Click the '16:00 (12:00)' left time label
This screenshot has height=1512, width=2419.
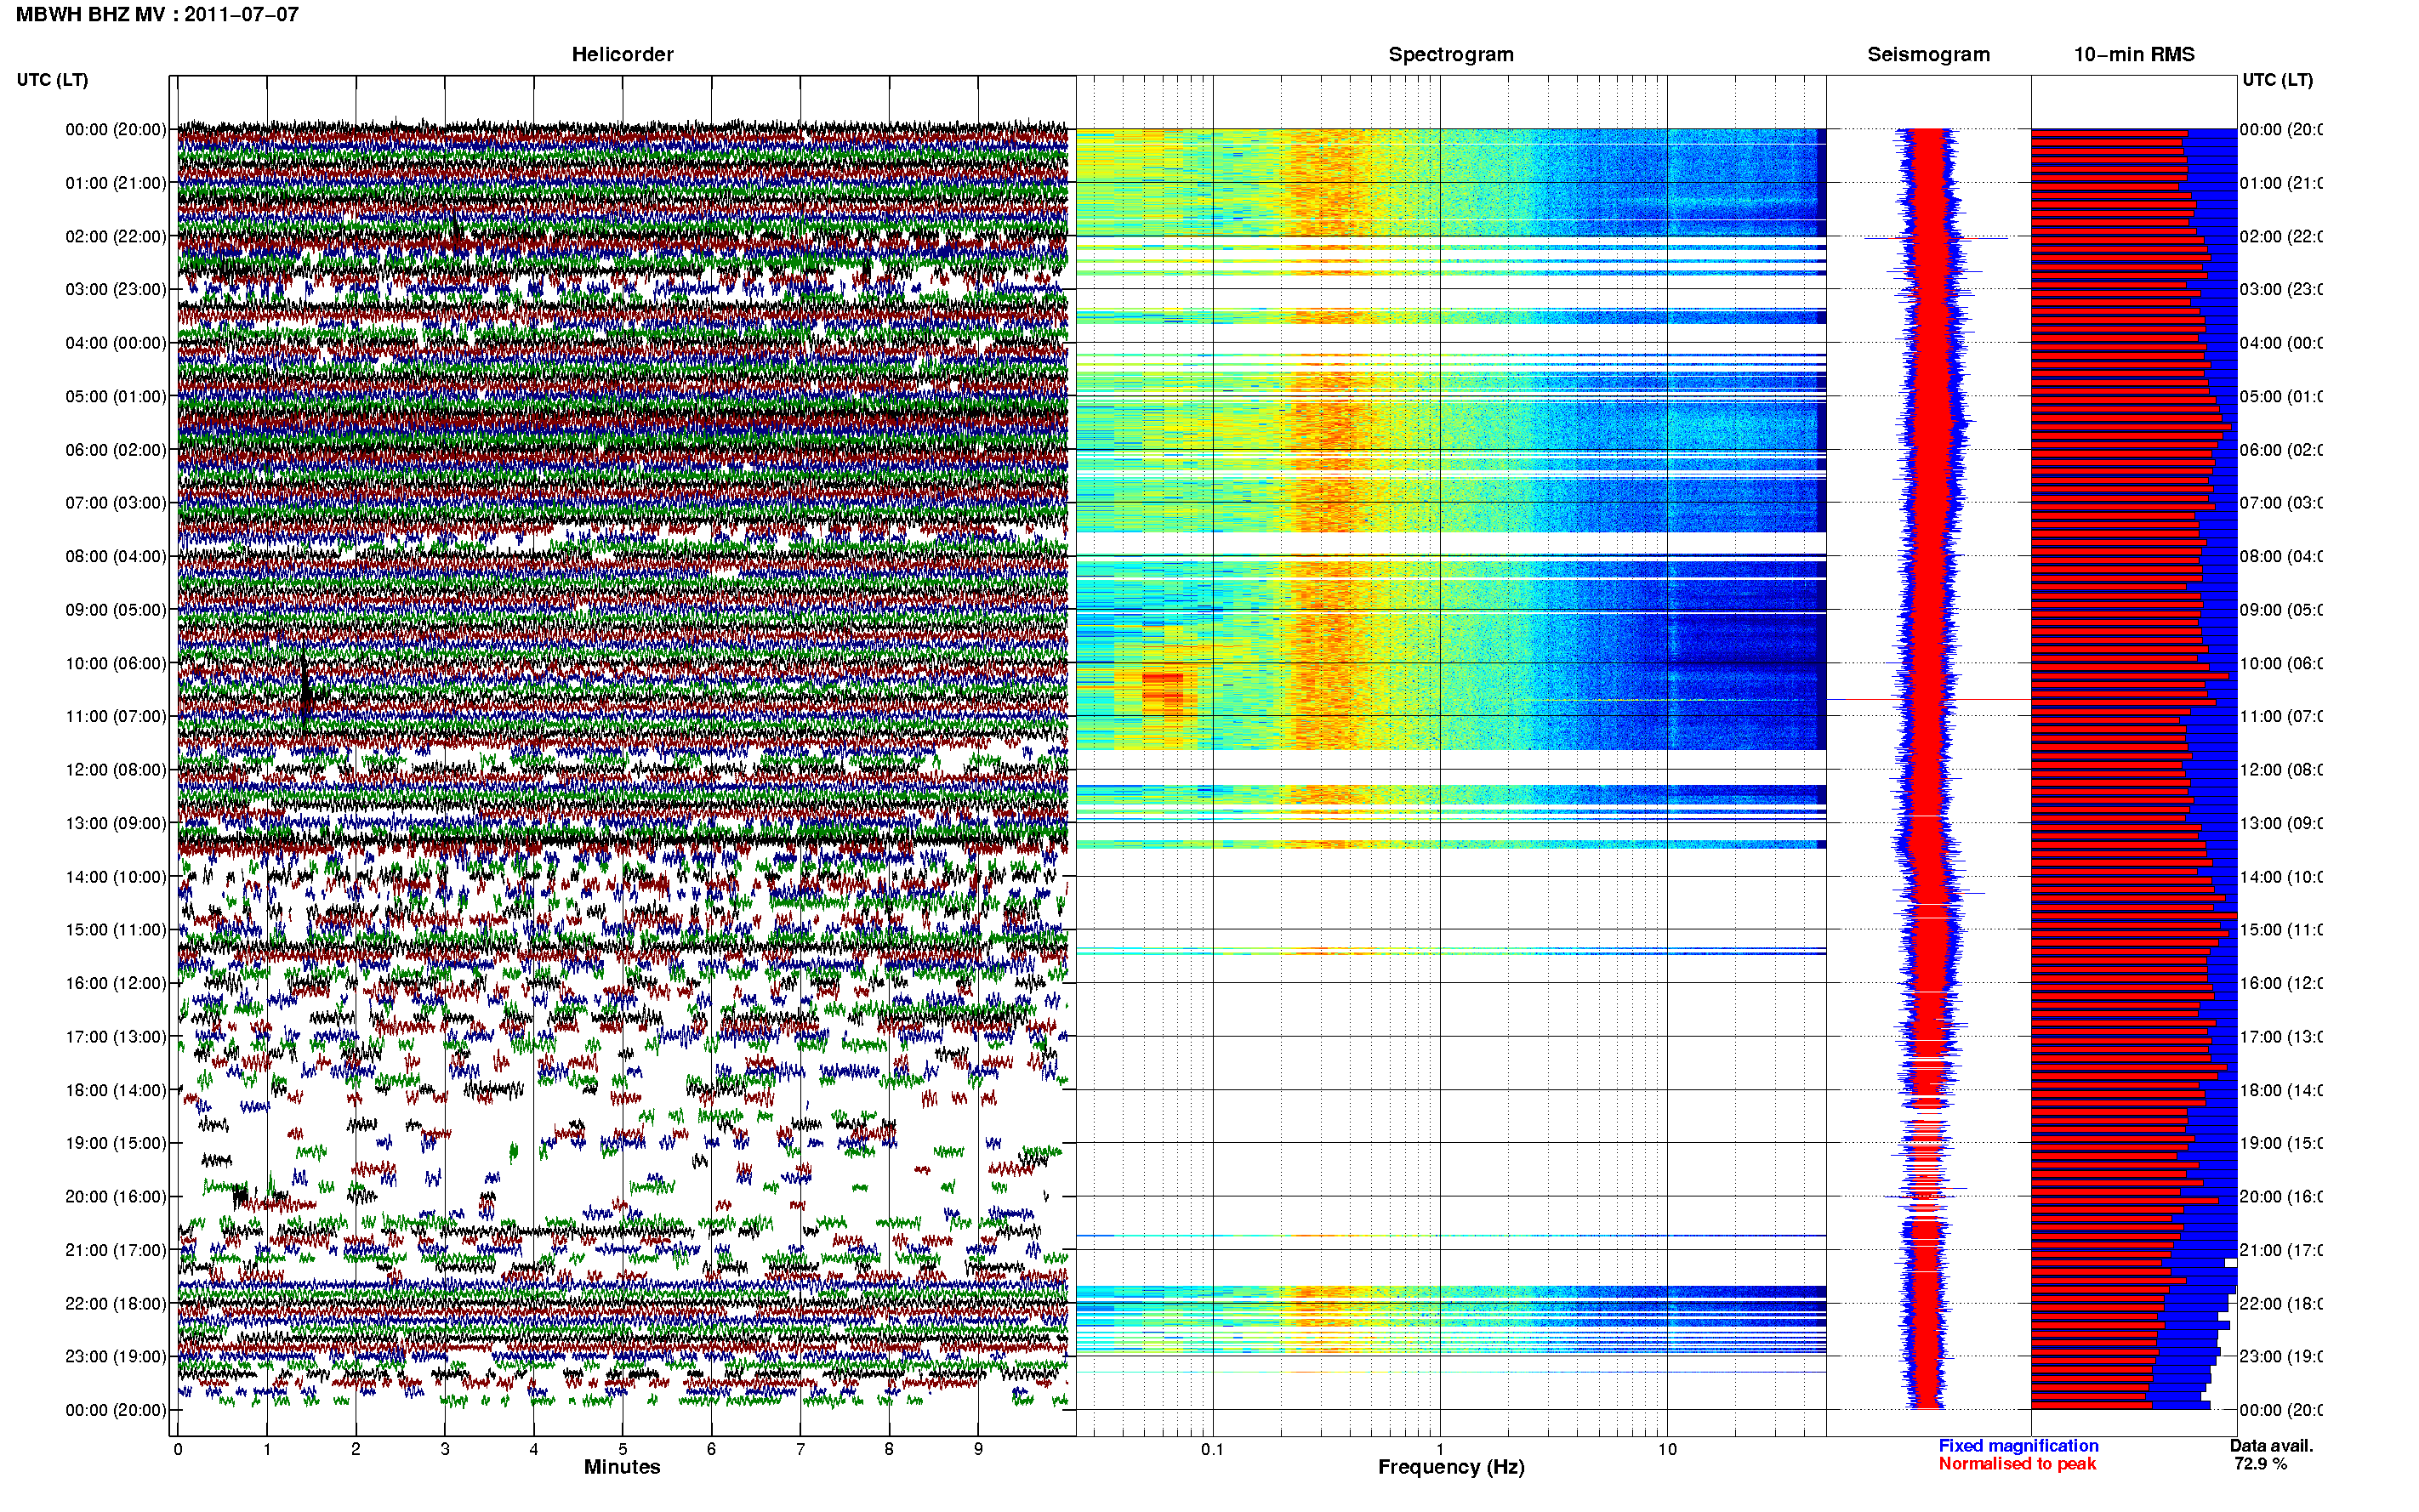click(116, 983)
